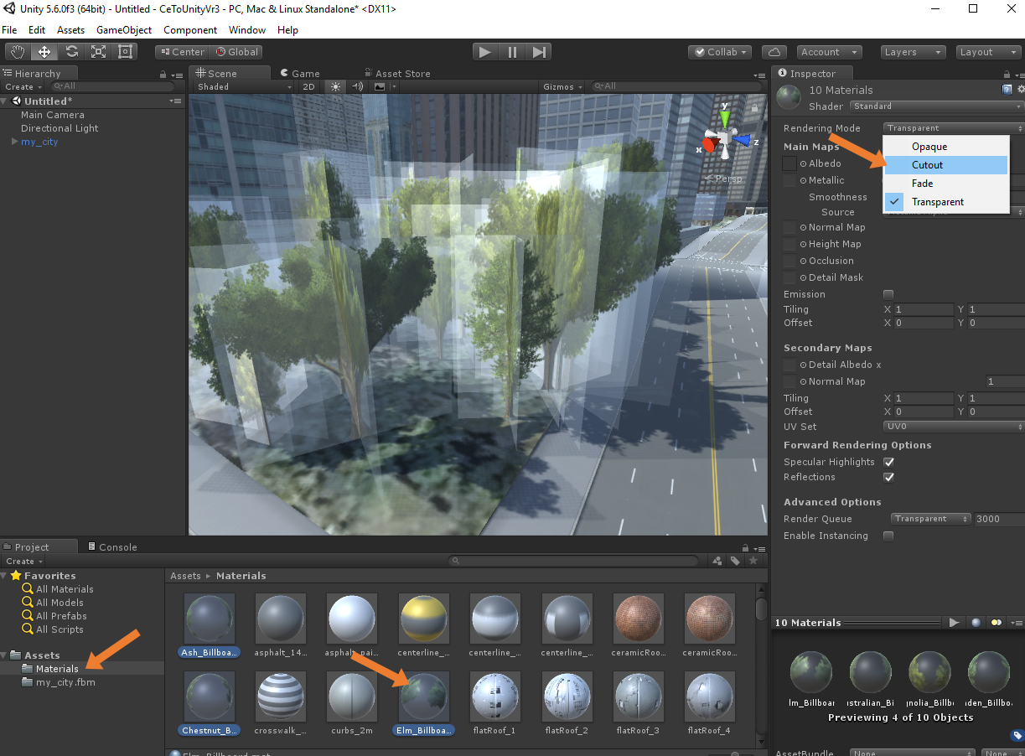
Task: Toggle 2D view mode button
Action: 308,86
